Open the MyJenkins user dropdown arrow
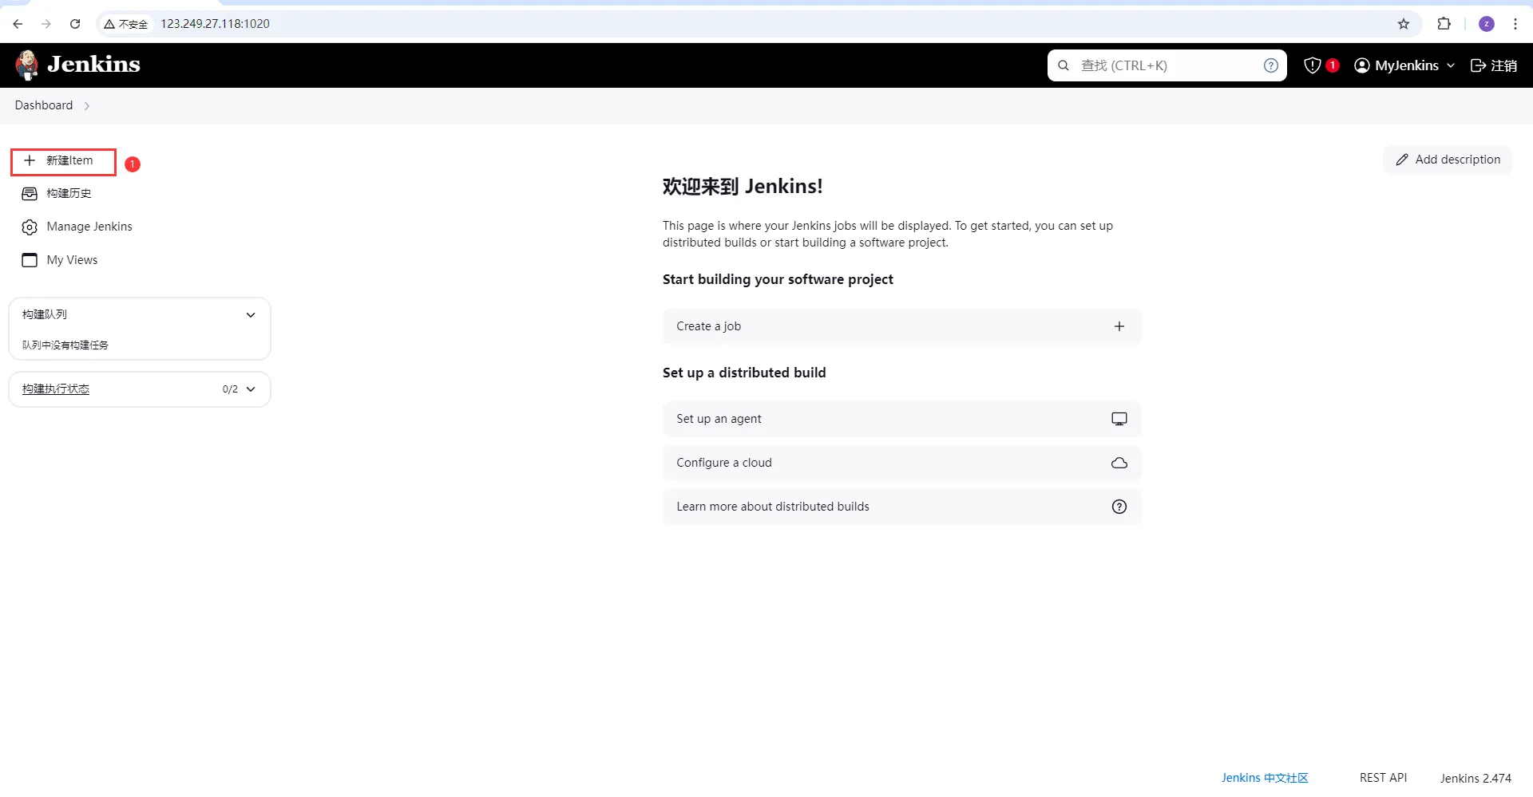The image size is (1533, 797). tap(1451, 65)
